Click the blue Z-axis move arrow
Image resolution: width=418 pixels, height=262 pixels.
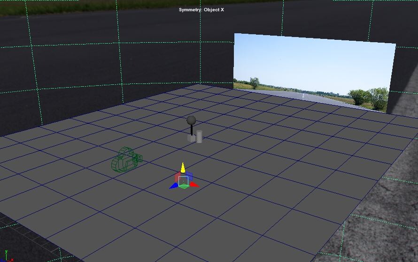pos(173,186)
